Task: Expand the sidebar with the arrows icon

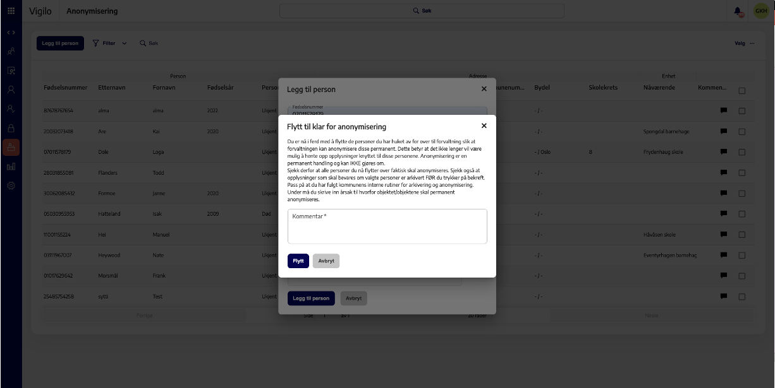Action: [11, 32]
